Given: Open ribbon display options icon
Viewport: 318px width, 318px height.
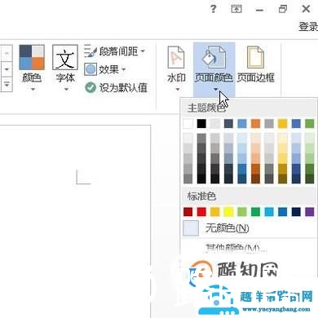Looking at the screenshot, I should point(236,9).
